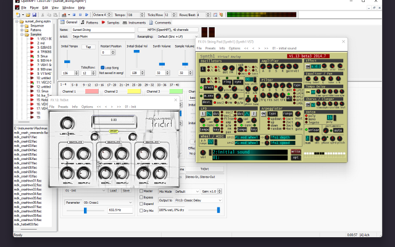
Task: Click the Stop playback toolbar button
Action: click(74, 15)
